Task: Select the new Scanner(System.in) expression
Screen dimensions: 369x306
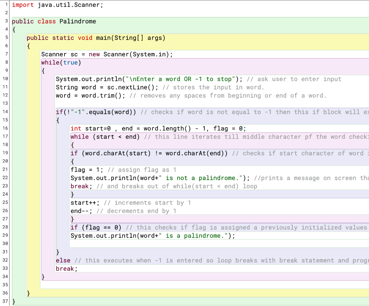Action: pos(130,54)
